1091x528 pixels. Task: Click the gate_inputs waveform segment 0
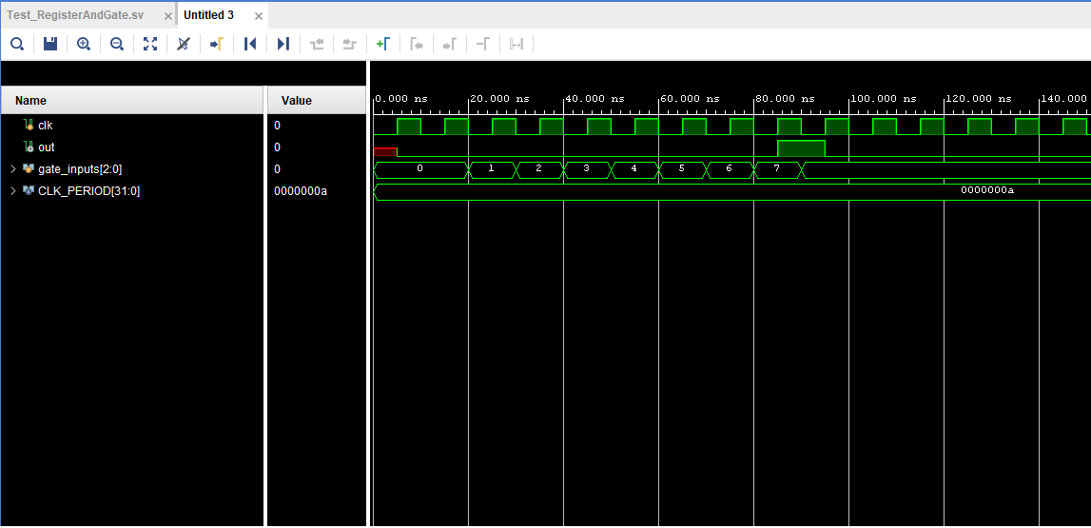coord(420,169)
